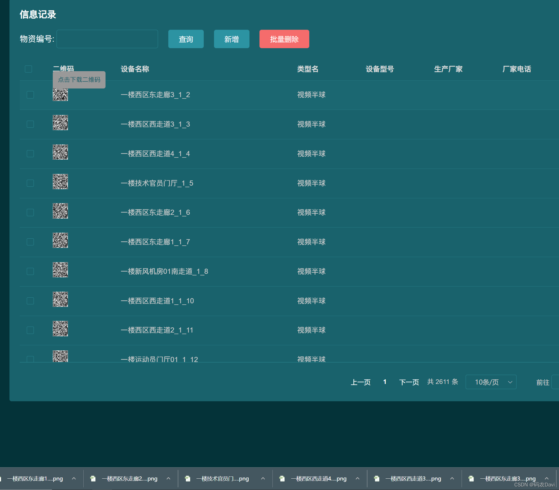Check the row 一楼西区东走廊3_1_2
Viewport: 559px width, 490px height.
coord(30,95)
